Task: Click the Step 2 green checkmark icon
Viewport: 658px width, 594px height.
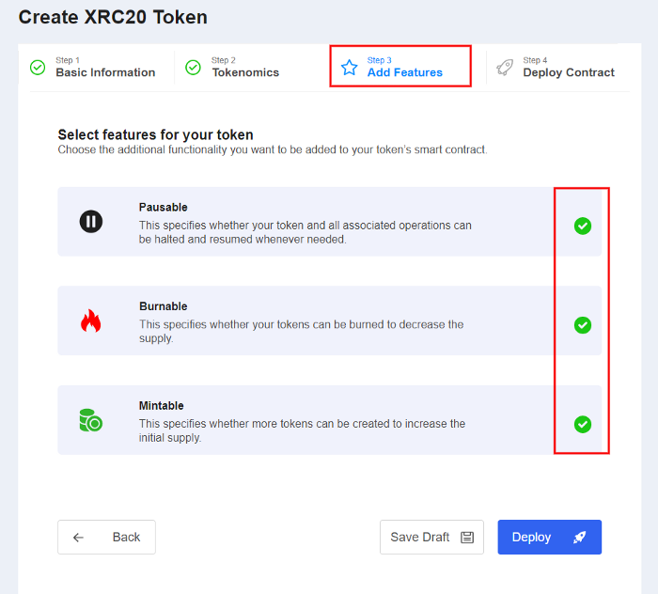Action: (x=194, y=68)
